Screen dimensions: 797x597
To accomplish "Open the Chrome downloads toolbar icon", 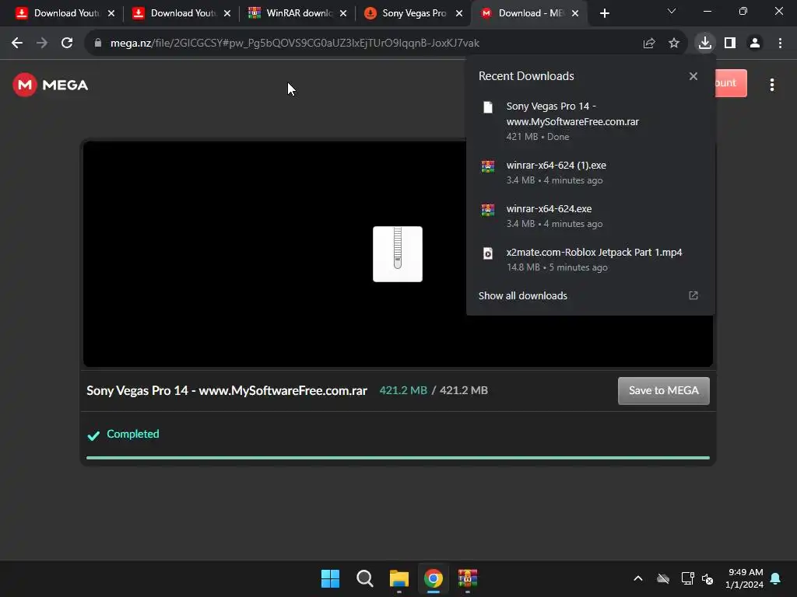I will (705, 44).
